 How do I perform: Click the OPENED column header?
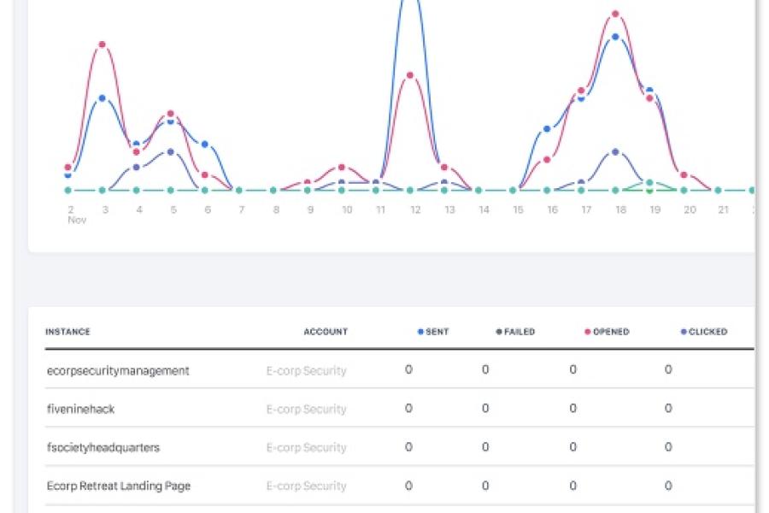[608, 332]
